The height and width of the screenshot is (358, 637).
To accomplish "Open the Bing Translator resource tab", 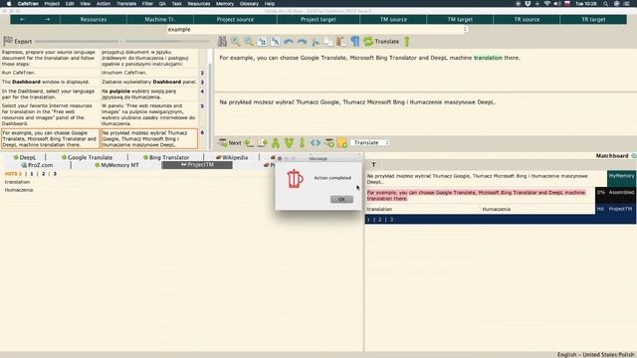I will tap(166, 157).
